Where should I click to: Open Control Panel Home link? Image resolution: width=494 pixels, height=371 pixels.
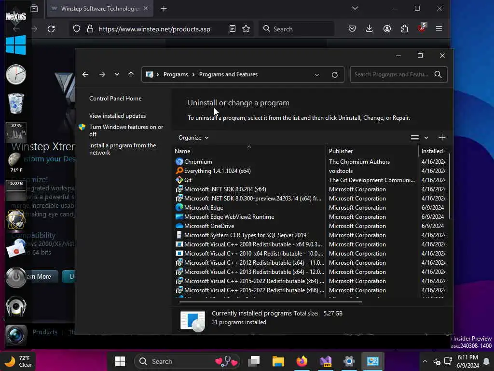[x=115, y=99]
